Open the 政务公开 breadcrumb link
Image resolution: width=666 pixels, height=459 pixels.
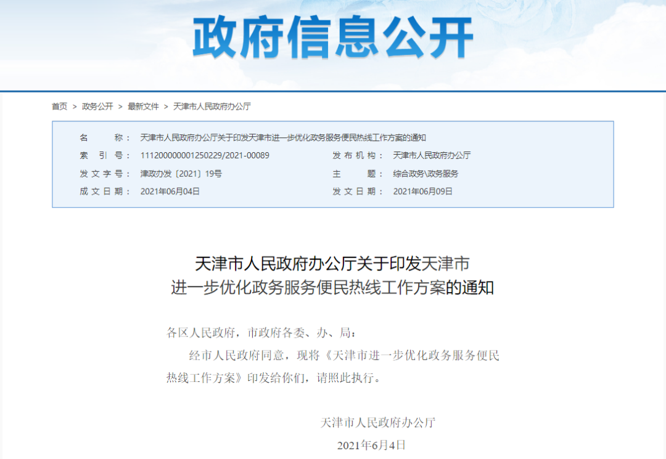pyautogui.click(x=97, y=107)
